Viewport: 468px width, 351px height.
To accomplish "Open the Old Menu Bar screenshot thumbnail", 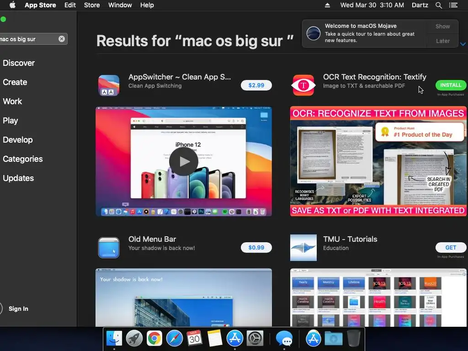I will 184,298.
